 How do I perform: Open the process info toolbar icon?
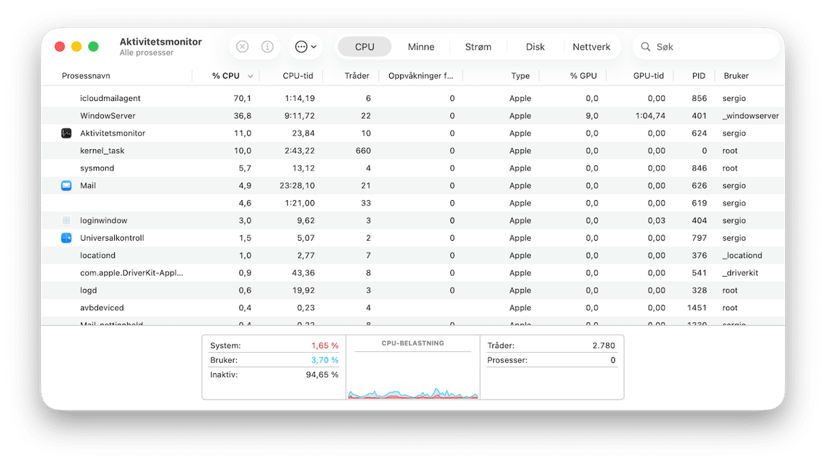pyautogui.click(x=268, y=47)
